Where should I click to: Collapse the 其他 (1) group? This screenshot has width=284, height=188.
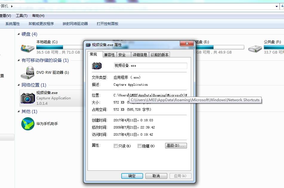[x=19, y=111]
